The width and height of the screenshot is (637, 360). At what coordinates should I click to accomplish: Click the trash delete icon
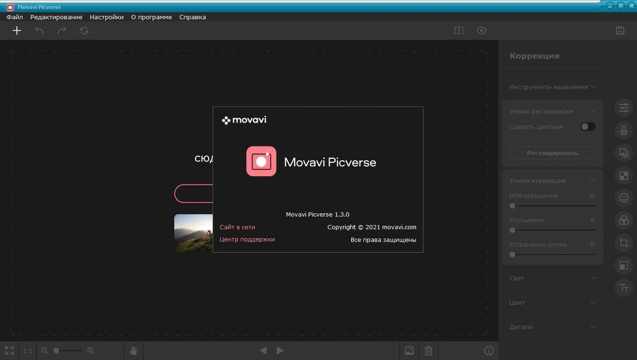tap(429, 350)
